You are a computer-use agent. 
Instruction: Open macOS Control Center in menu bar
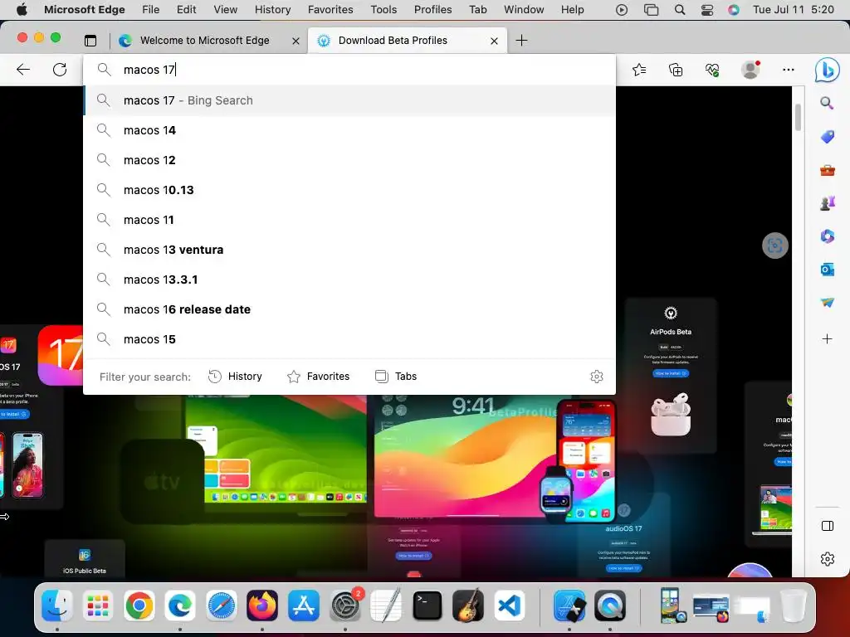tap(707, 10)
